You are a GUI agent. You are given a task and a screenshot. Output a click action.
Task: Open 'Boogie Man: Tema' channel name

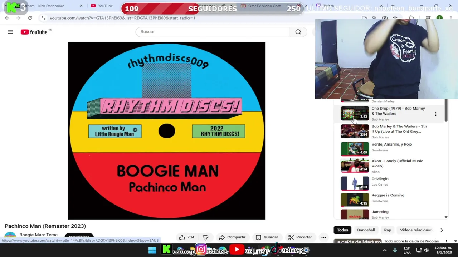tap(38, 235)
